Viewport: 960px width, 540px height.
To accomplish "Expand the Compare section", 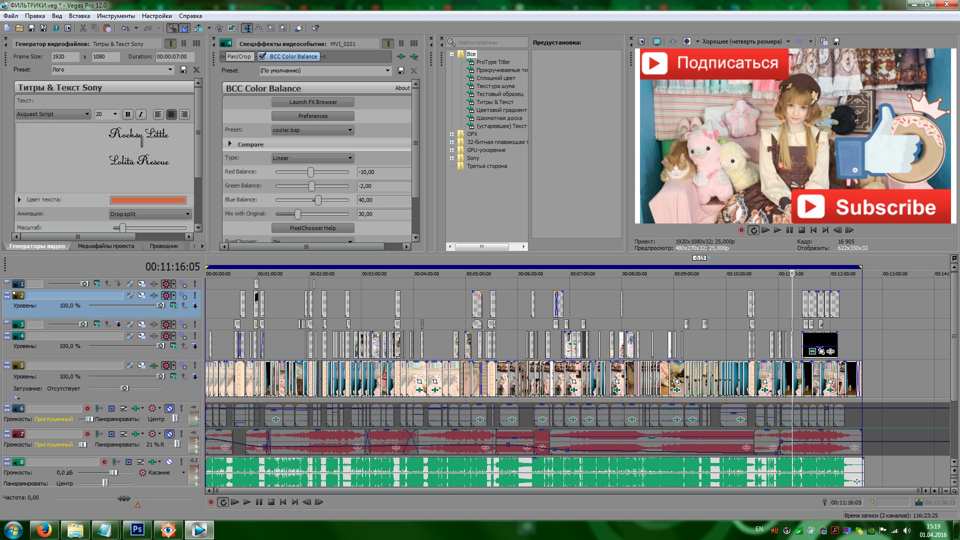I will pos(230,144).
